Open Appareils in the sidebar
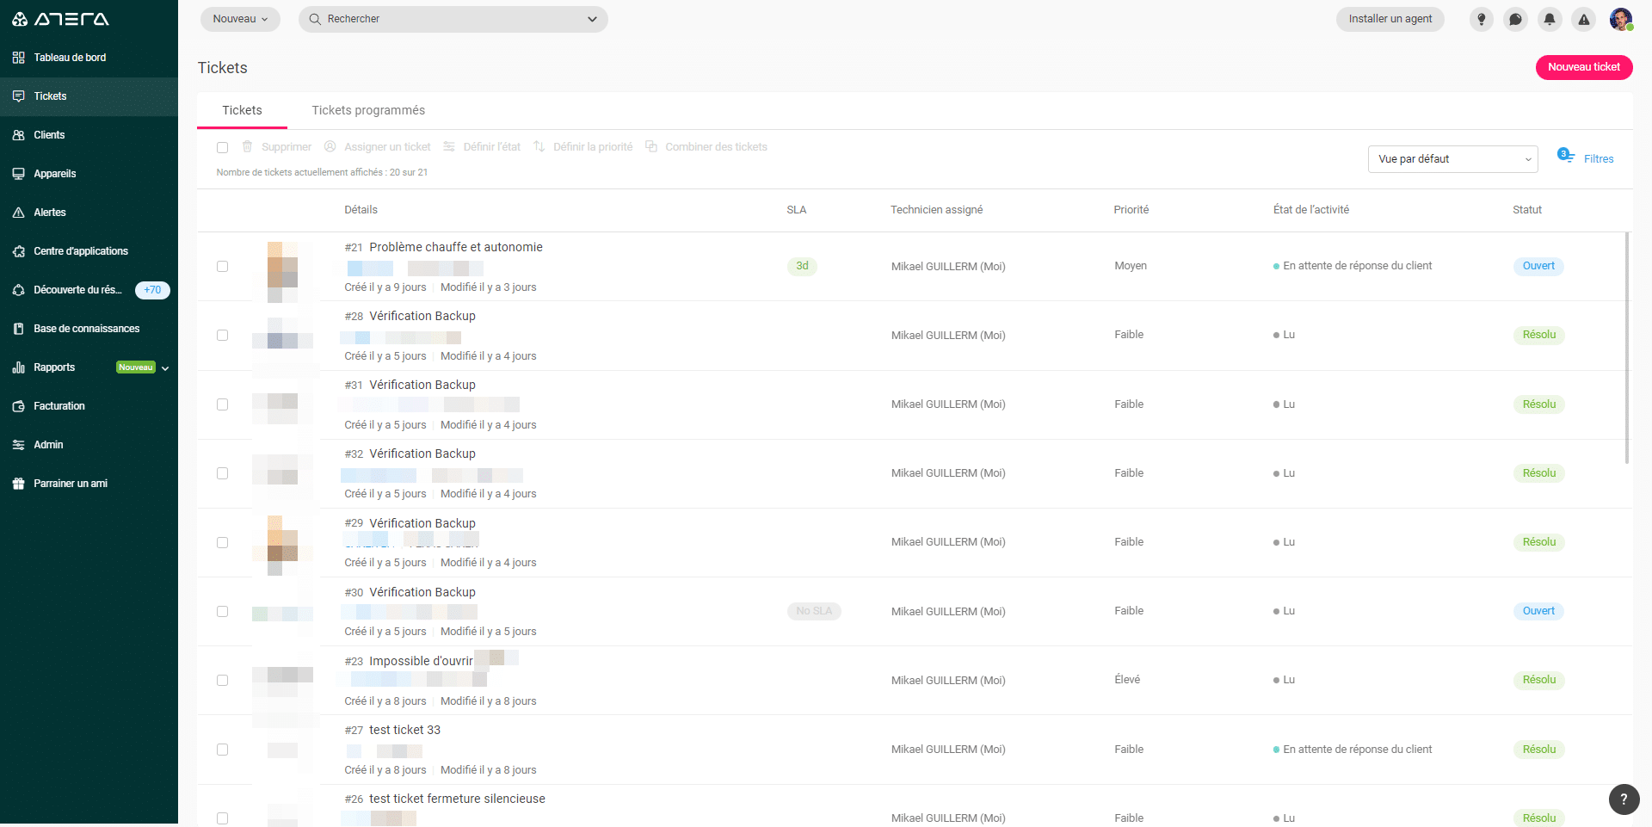 coord(55,174)
